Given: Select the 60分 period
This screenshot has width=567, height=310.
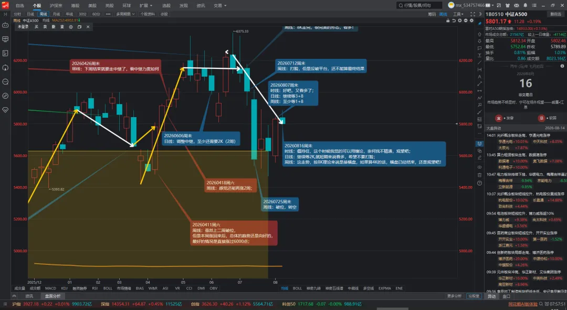Looking at the screenshot, I should [96, 14].
